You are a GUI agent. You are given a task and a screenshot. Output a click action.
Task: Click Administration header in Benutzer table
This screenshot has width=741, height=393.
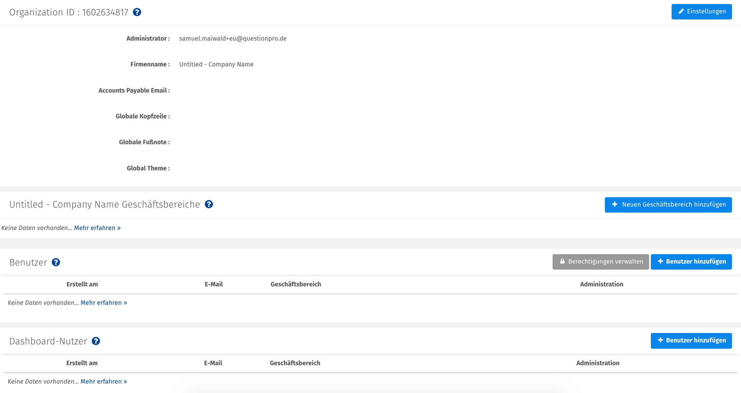[602, 284]
